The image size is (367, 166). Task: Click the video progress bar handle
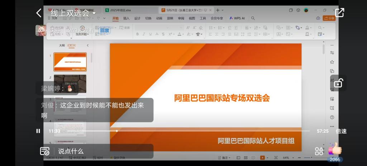116,131
